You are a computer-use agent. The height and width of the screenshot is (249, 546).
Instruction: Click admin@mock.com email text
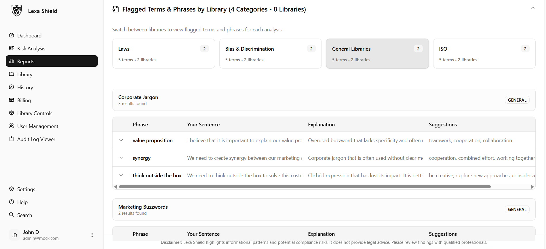click(41, 238)
